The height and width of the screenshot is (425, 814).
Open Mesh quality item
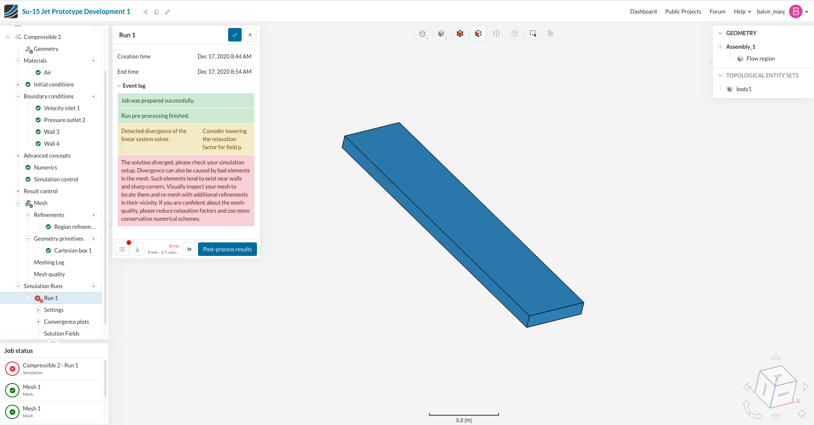point(49,274)
